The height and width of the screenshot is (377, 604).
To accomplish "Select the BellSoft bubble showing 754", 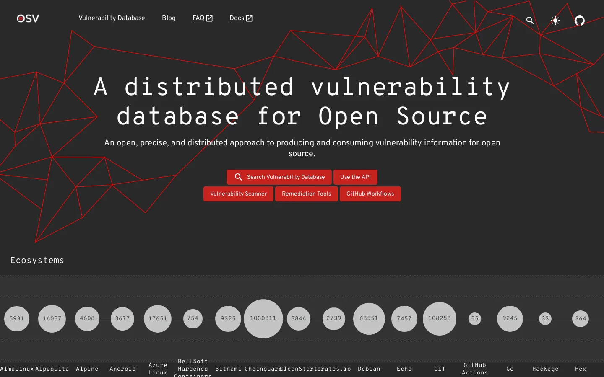I will click(193, 318).
